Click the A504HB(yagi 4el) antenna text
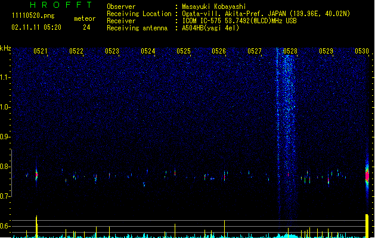 coord(210,28)
